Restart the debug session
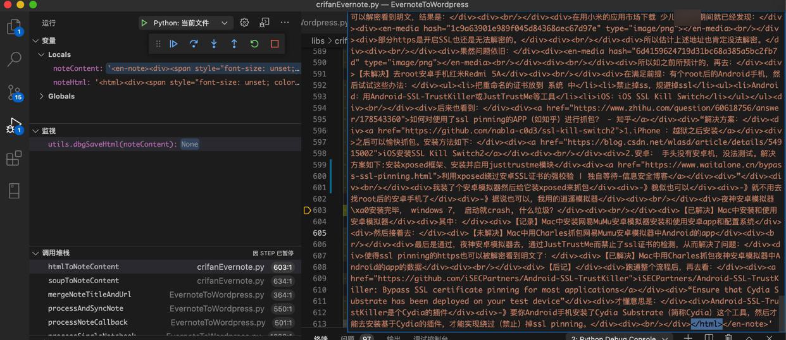 (254, 44)
